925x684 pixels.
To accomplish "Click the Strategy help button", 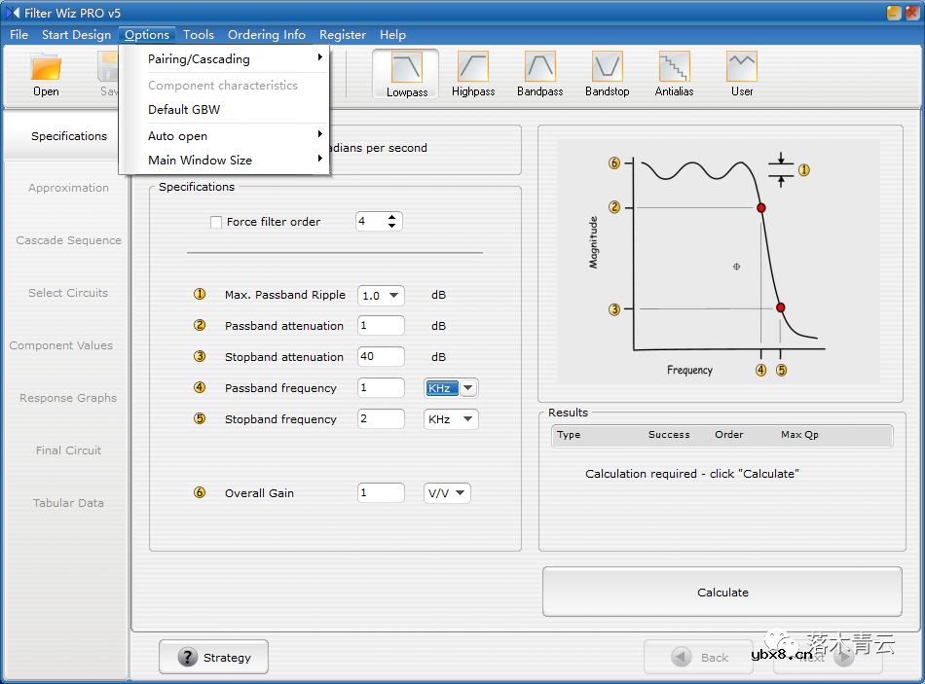I will pyautogui.click(x=214, y=658).
